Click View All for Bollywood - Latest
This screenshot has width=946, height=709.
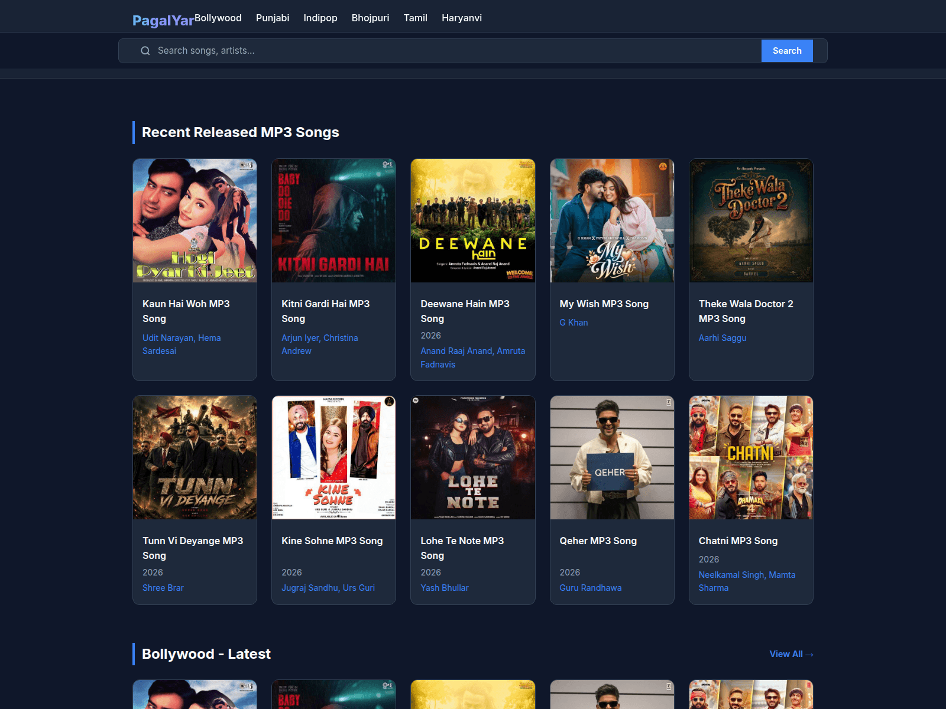[x=791, y=654]
